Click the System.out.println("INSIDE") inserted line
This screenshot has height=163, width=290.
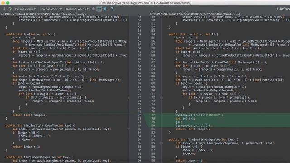tap(199, 115)
